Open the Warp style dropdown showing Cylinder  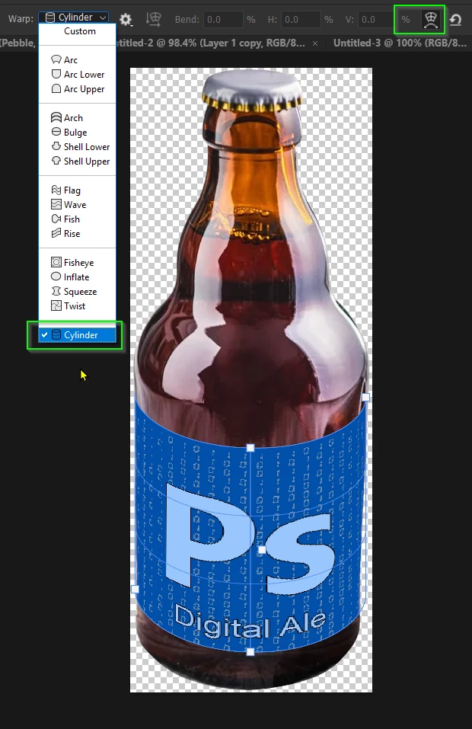tap(74, 18)
